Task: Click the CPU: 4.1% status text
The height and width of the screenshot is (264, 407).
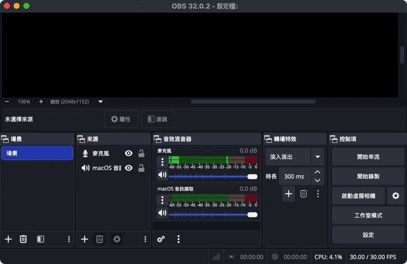Action: (x=328, y=257)
